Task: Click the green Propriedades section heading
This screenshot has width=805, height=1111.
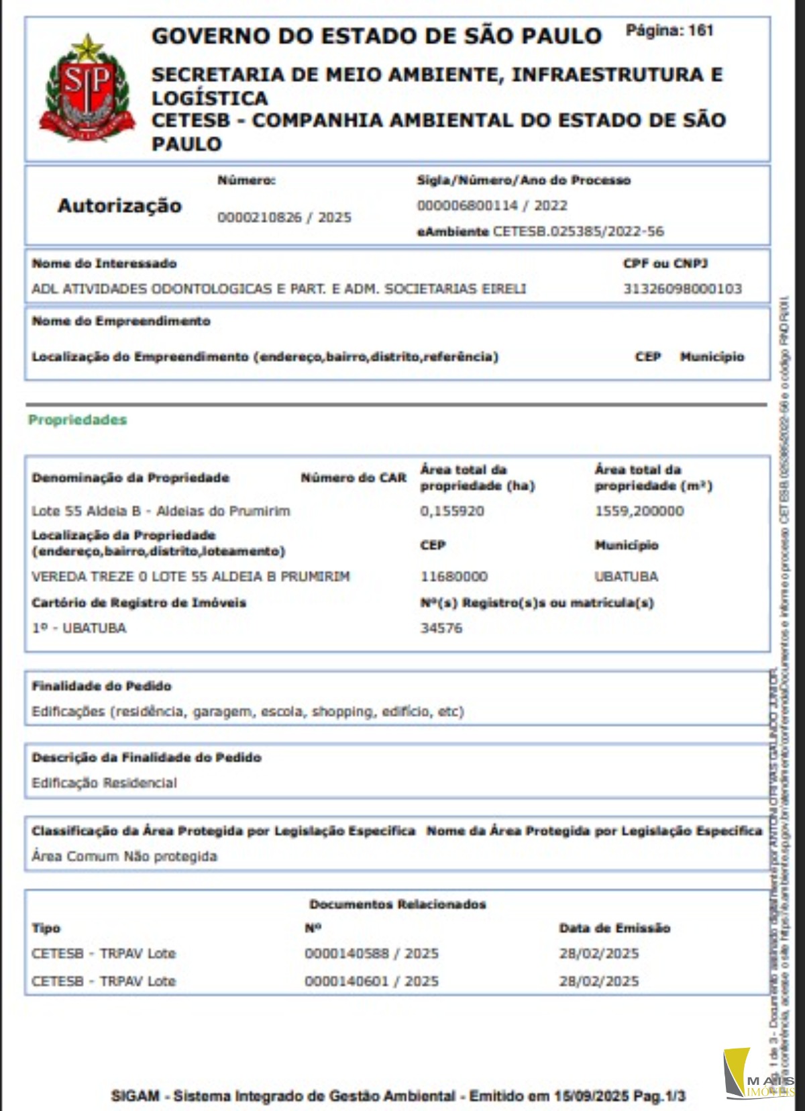Action: (x=77, y=420)
